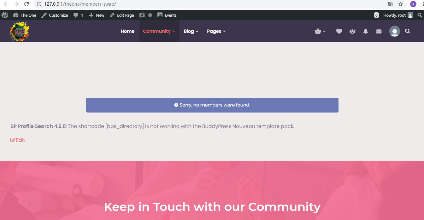Open Events in the admin bar
The width and height of the screenshot is (424, 220).
(x=167, y=15)
